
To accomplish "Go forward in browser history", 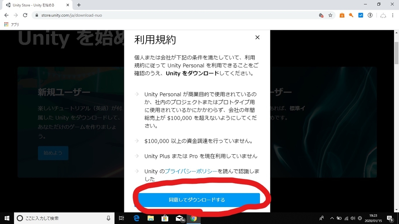I will [16, 15].
